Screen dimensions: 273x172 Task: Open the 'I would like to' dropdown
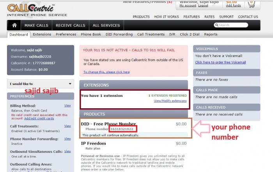[41, 84]
